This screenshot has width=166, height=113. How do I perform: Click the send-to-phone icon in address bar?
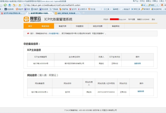pyautogui.click(x=142, y=5)
